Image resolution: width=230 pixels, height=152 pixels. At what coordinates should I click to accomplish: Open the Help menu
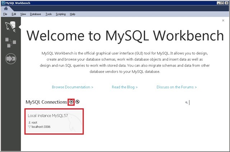point(73,14)
